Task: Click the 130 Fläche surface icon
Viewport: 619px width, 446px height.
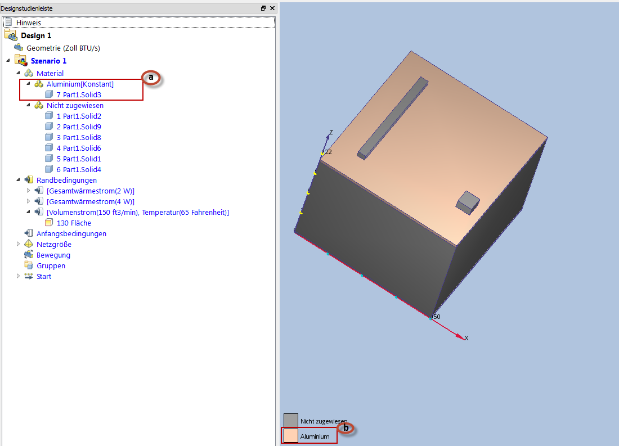Action: 49,223
